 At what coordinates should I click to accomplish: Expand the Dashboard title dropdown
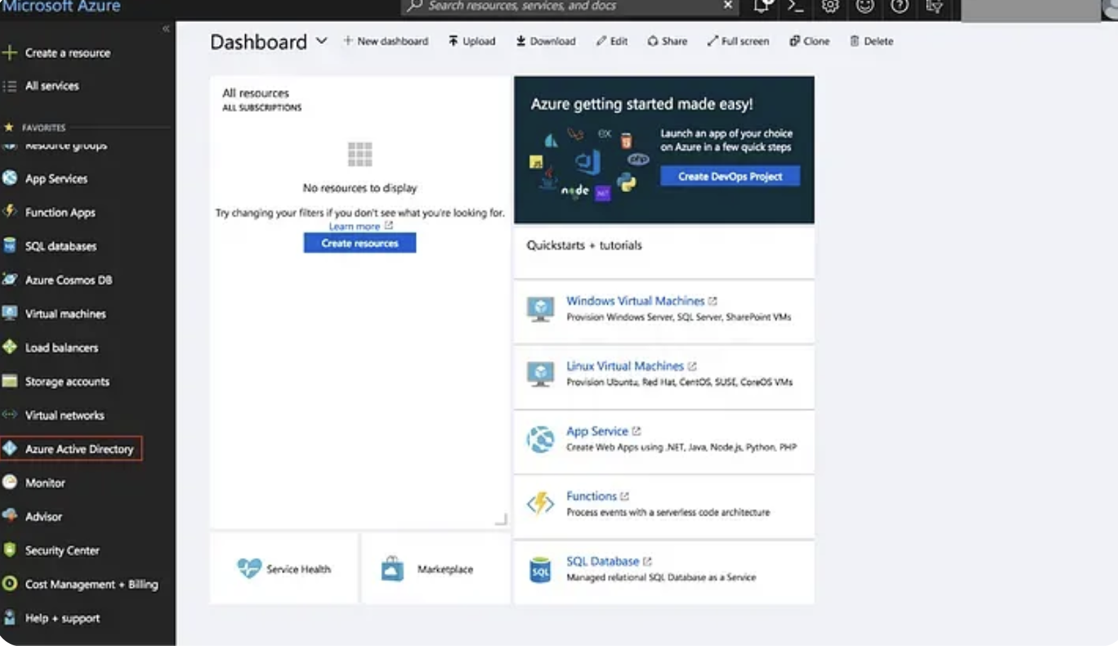(322, 41)
